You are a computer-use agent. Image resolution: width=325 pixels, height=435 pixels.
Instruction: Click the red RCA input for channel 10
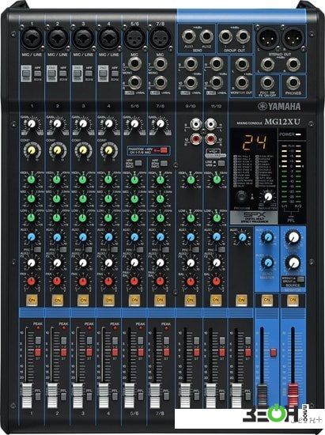(196, 138)
